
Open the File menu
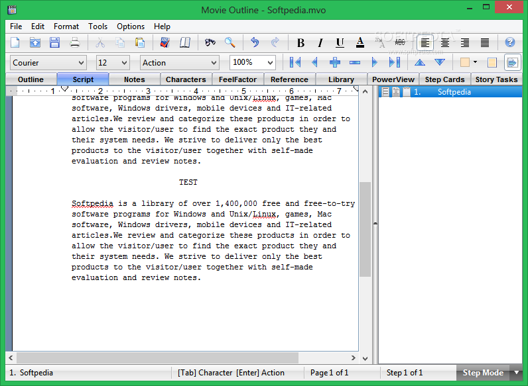16,26
